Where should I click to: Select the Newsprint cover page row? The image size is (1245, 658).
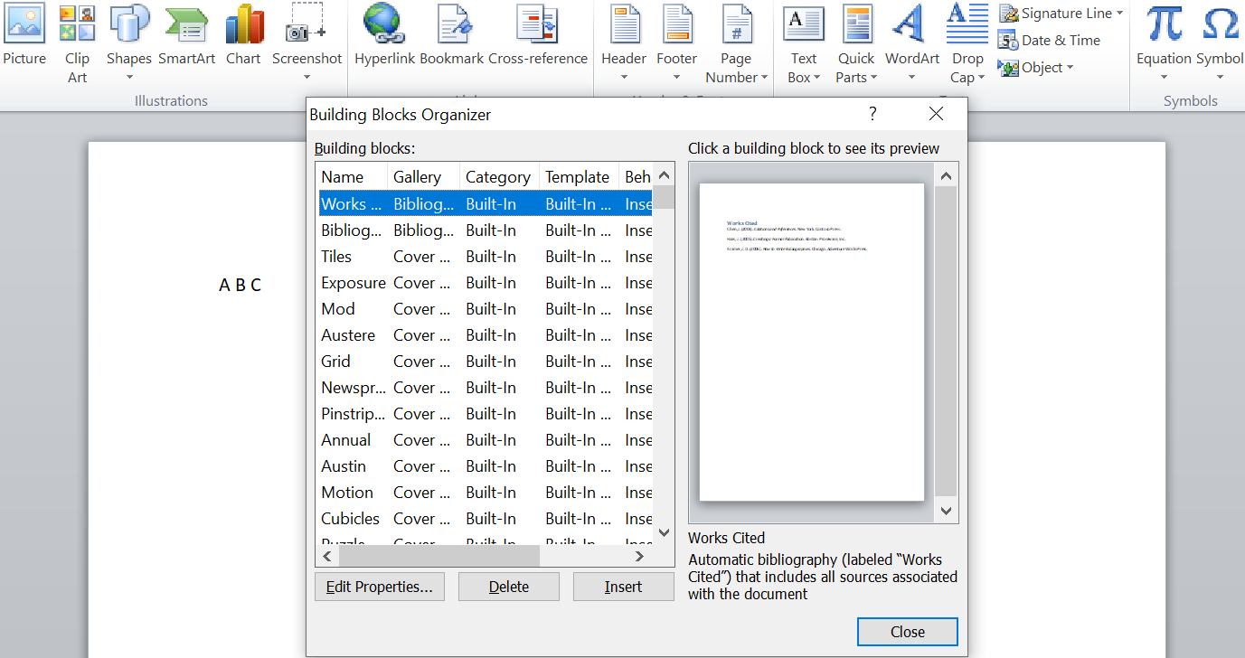pyautogui.click(x=486, y=388)
